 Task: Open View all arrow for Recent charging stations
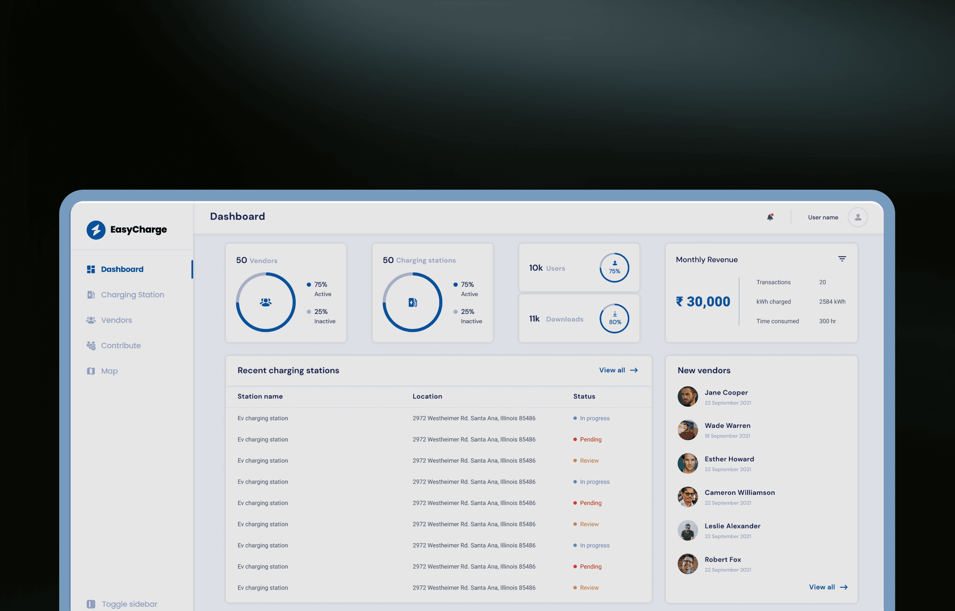coord(633,370)
